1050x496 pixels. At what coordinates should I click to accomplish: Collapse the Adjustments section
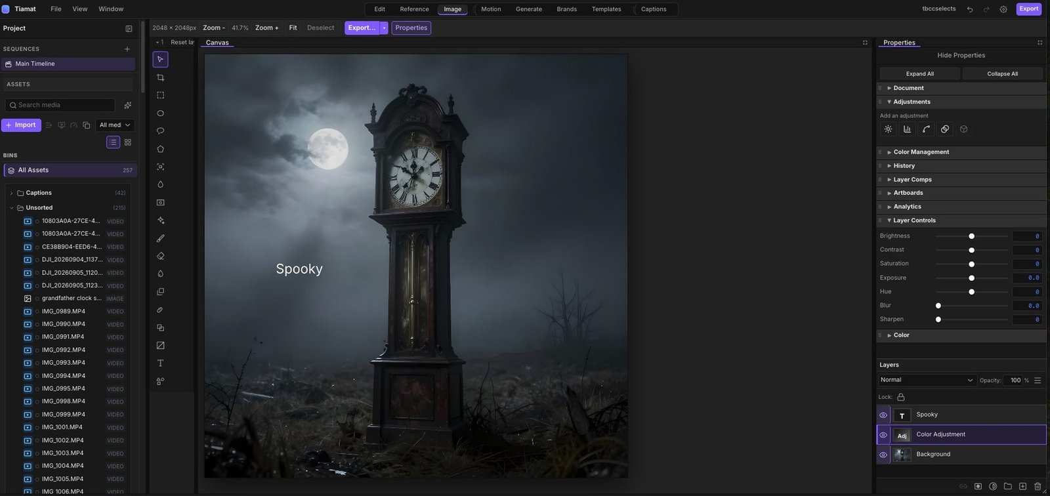tap(961, 102)
